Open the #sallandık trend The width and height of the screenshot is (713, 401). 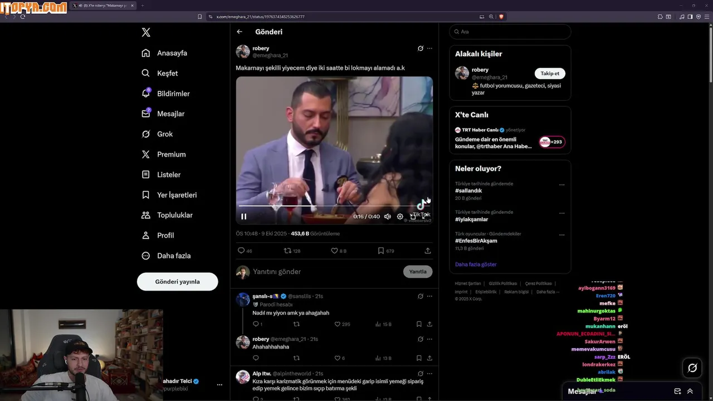pos(468,190)
